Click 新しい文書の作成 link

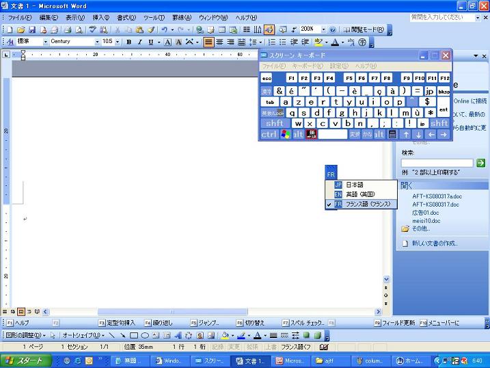pyautogui.click(x=435, y=244)
